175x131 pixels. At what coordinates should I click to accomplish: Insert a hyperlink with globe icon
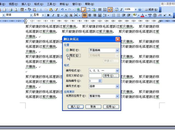(x=78, y=10)
